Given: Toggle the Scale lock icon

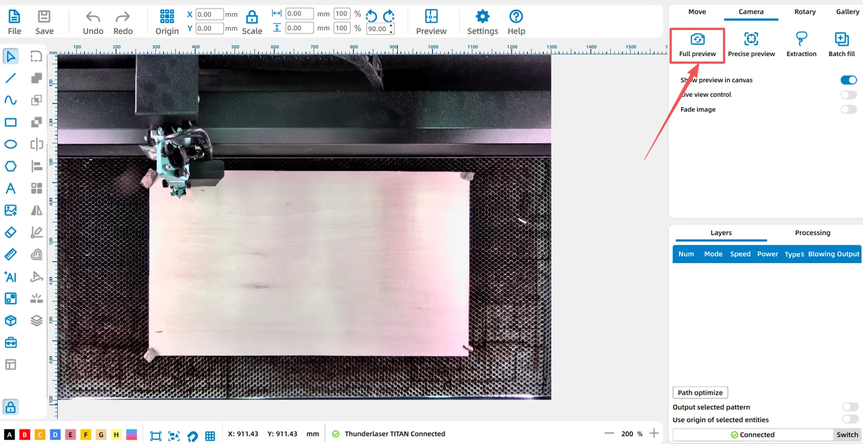Looking at the screenshot, I should click(x=252, y=17).
